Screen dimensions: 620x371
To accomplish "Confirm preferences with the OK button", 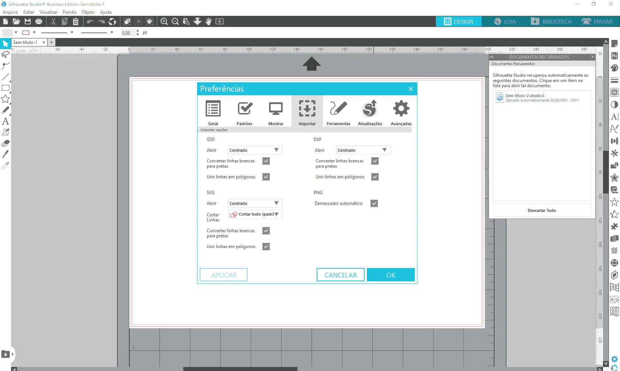I will tap(391, 275).
